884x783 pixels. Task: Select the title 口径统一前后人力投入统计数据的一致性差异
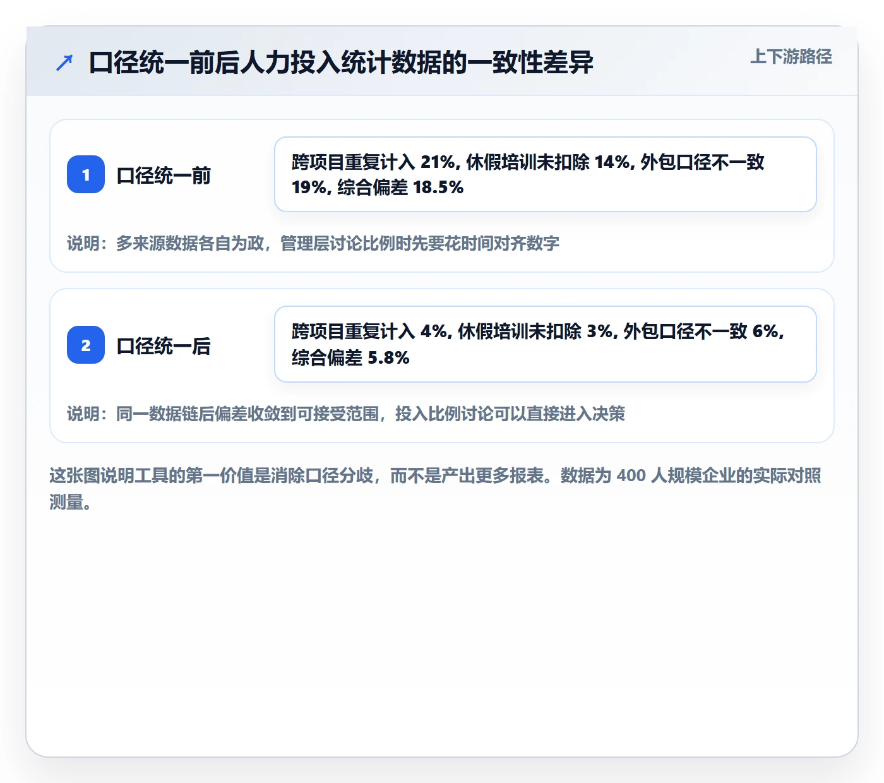(341, 63)
